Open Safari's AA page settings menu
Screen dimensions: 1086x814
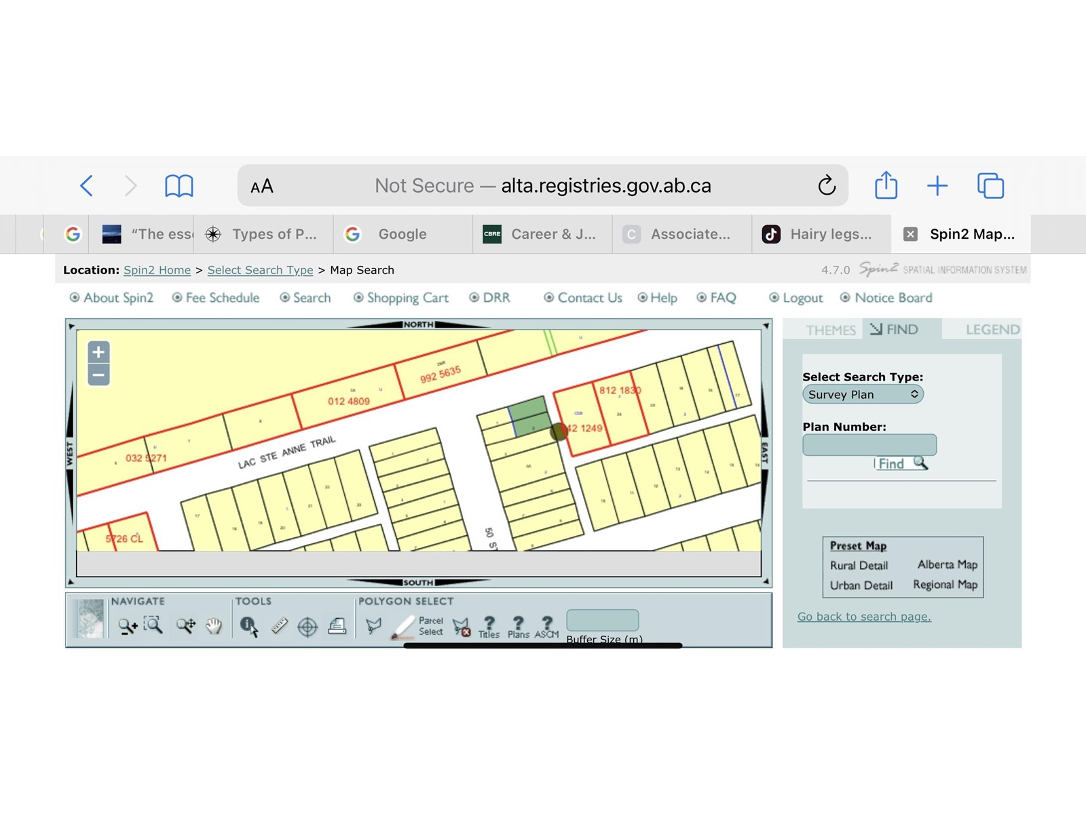(x=262, y=186)
